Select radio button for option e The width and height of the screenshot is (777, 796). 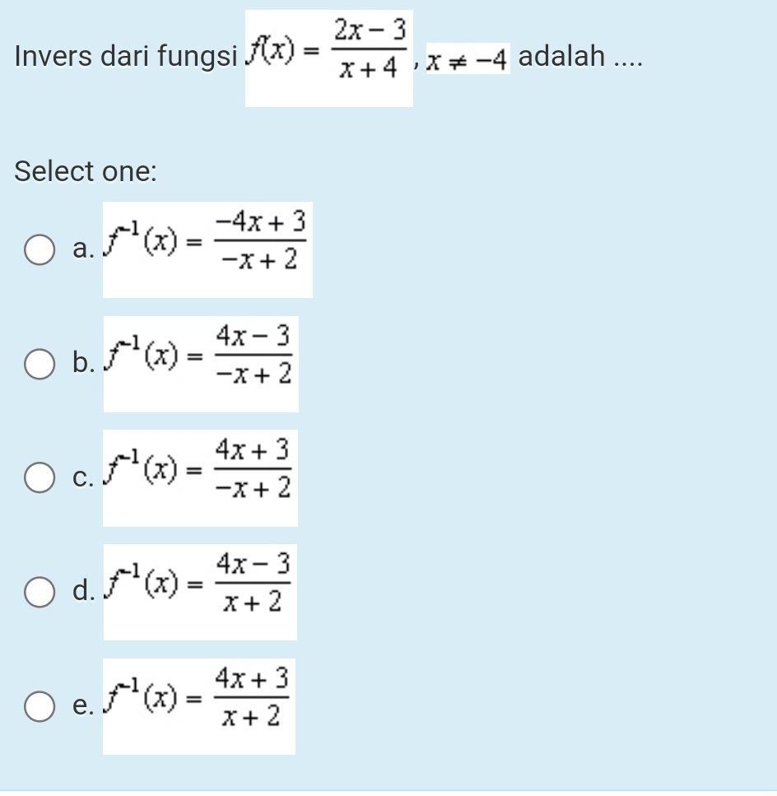(39, 705)
